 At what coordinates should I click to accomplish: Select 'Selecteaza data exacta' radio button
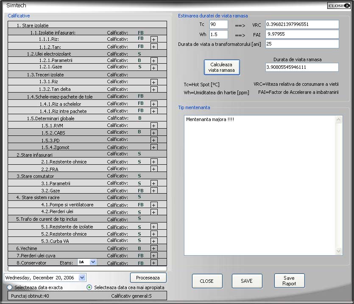pyautogui.click(x=9, y=287)
